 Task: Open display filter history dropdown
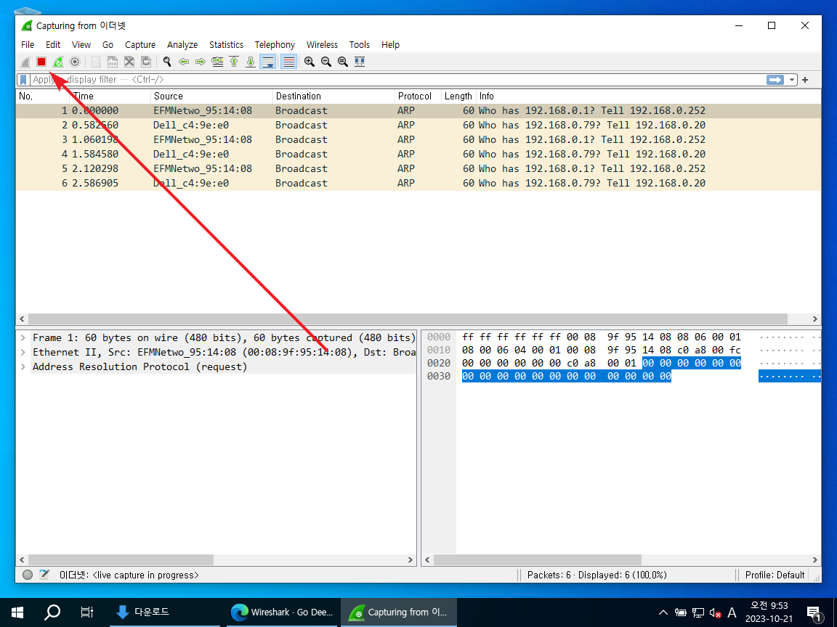[x=792, y=79]
